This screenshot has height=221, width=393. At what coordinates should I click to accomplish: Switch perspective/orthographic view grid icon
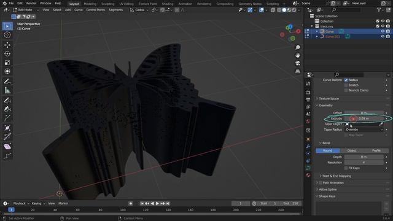point(297,71)
